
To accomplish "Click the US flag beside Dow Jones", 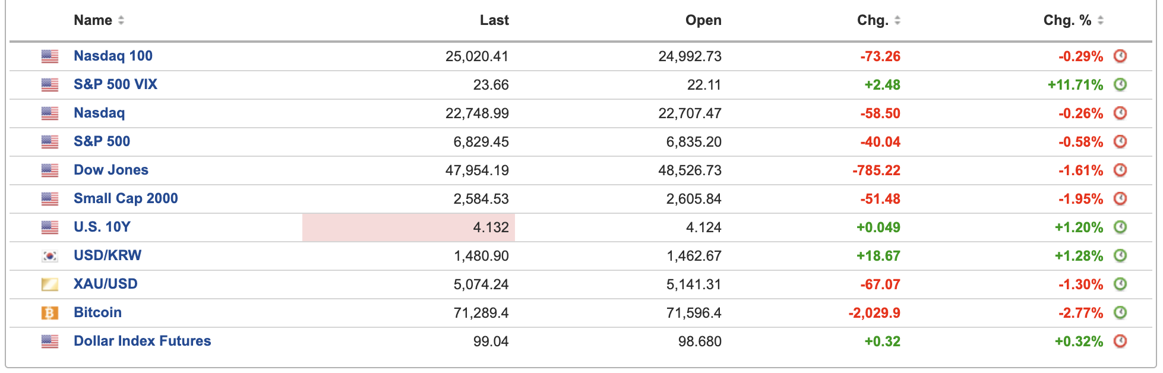I will click(x=50, y=170).
